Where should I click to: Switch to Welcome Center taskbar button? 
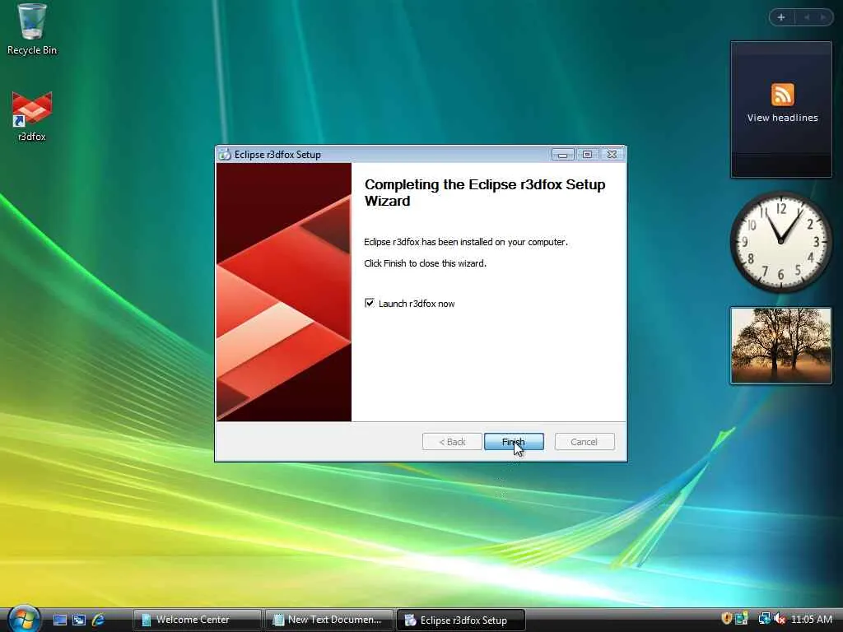197,620
